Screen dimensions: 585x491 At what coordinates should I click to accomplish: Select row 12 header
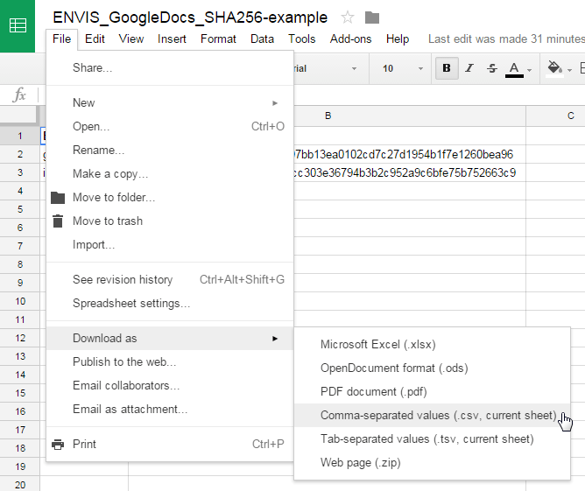click(x=20, y=338)
